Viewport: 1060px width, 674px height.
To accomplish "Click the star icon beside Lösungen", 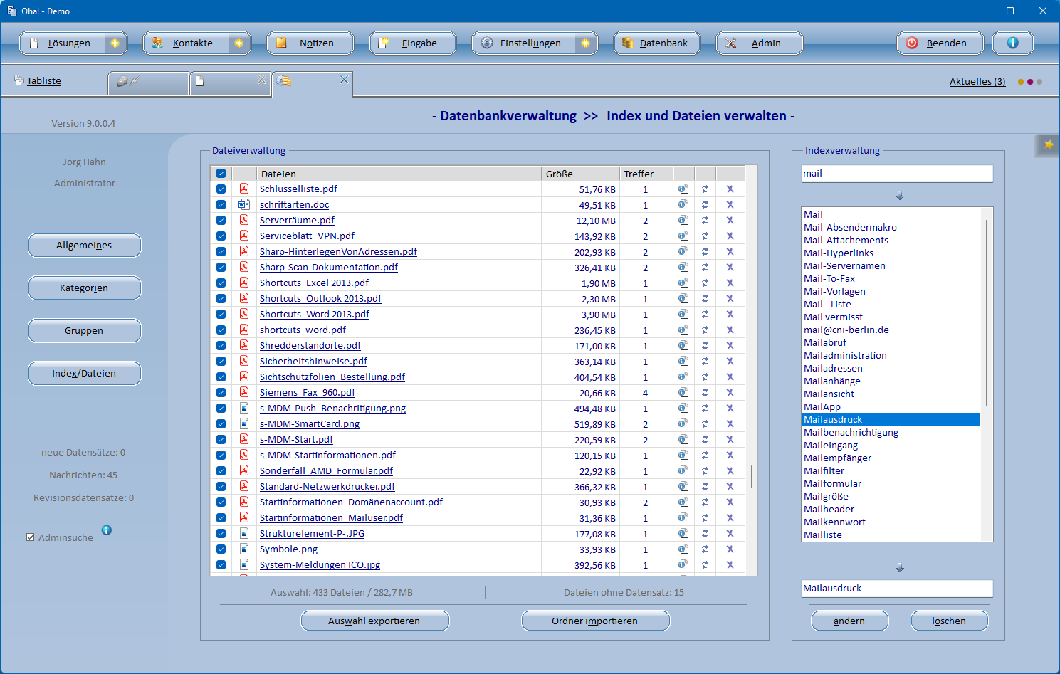I will coord(115,43).
